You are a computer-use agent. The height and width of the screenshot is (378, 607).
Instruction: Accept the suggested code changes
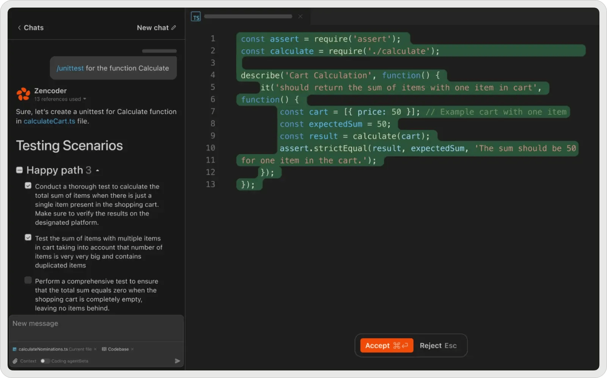click(385, 345)
